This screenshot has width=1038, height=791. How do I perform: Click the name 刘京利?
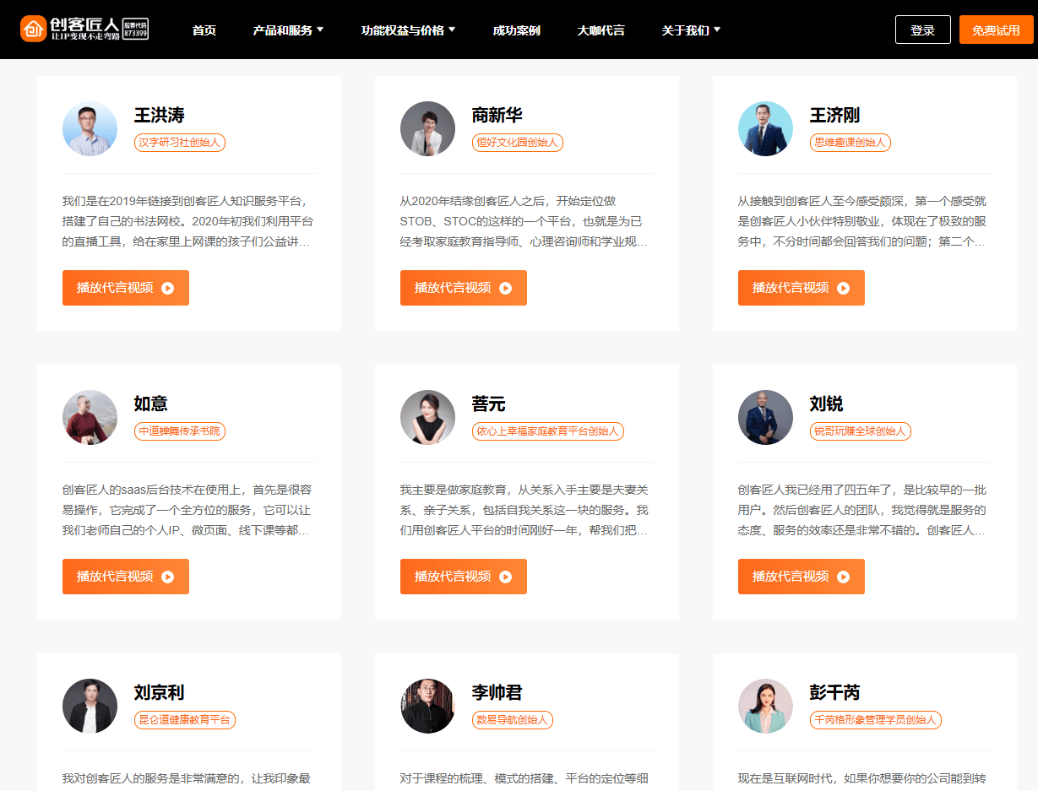(x=159, y=693)
